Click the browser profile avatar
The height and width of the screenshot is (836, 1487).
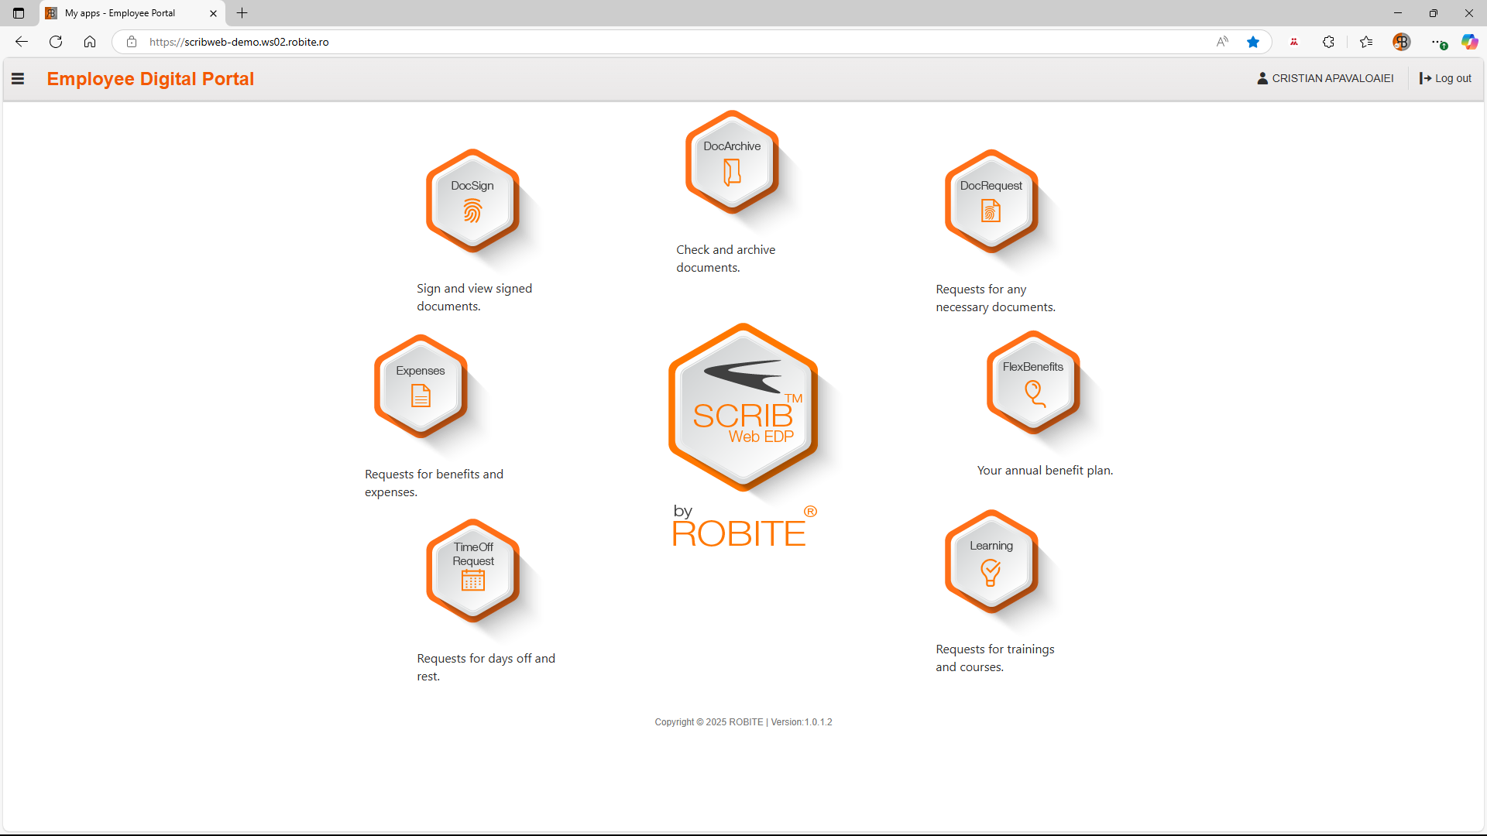pyautogui.click(x=1402, y=42)
